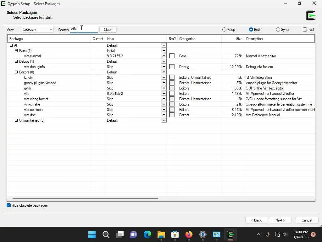Click the Categories column header
Image resolution: width=322 pixels, height=242 pixels.
point(199,39)
